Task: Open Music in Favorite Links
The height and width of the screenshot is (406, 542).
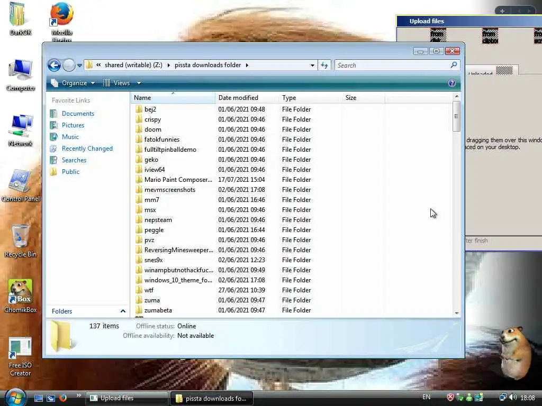Action: pyautogui.click(x=70, y=137)
